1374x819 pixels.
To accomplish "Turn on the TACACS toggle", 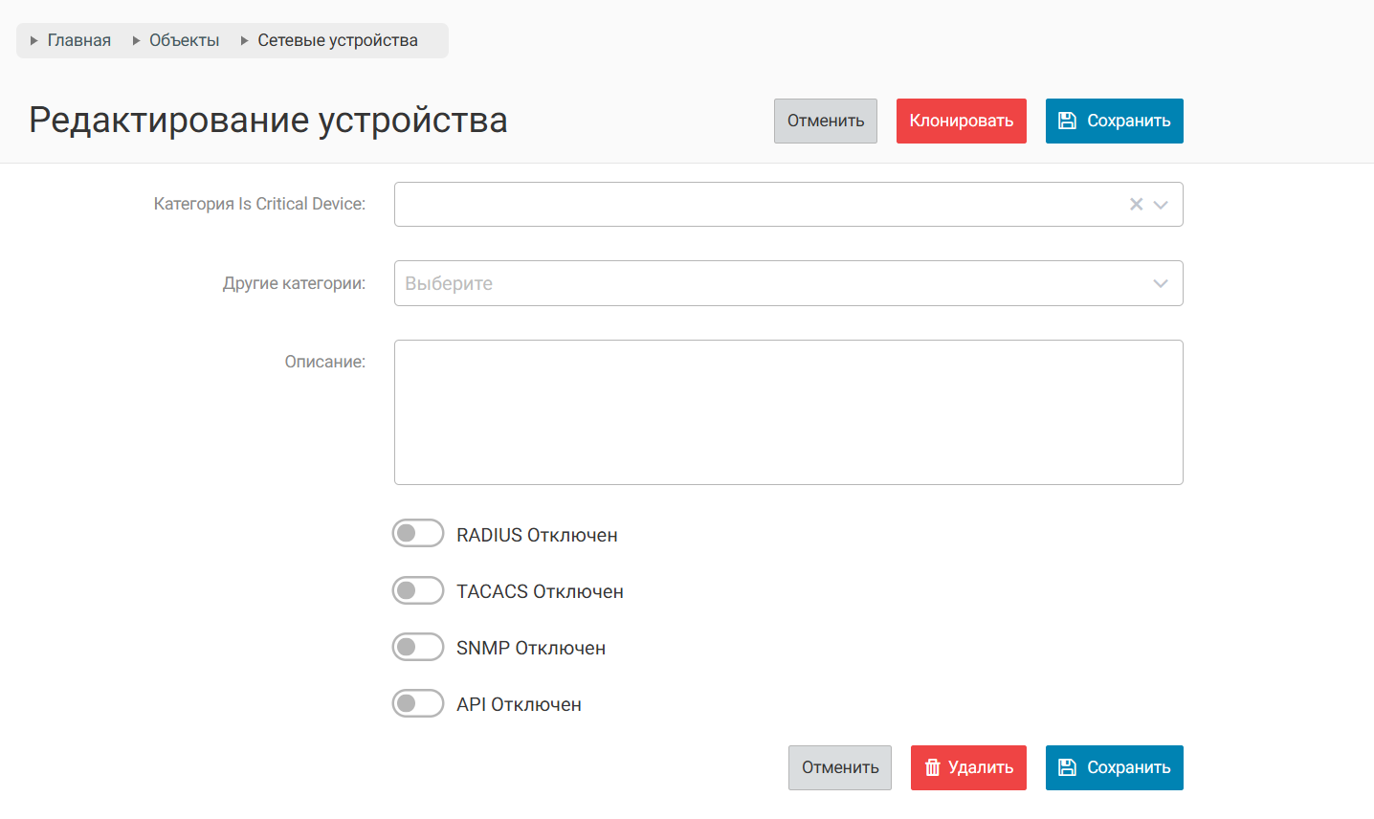I will tap(418, 590).
